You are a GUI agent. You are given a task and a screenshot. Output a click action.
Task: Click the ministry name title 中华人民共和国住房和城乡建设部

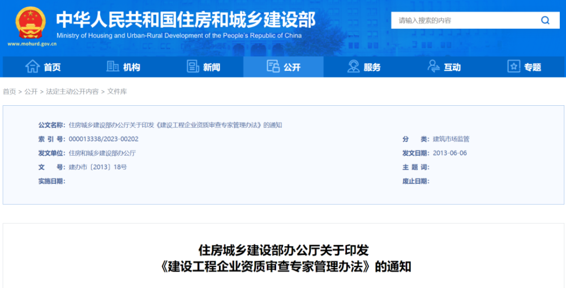pos(186,19)
